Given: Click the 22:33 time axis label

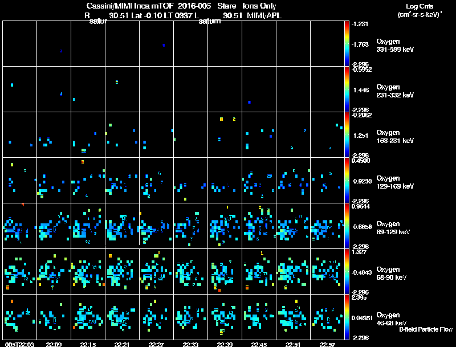Looking at the screenshot, I should click(190, 344).
